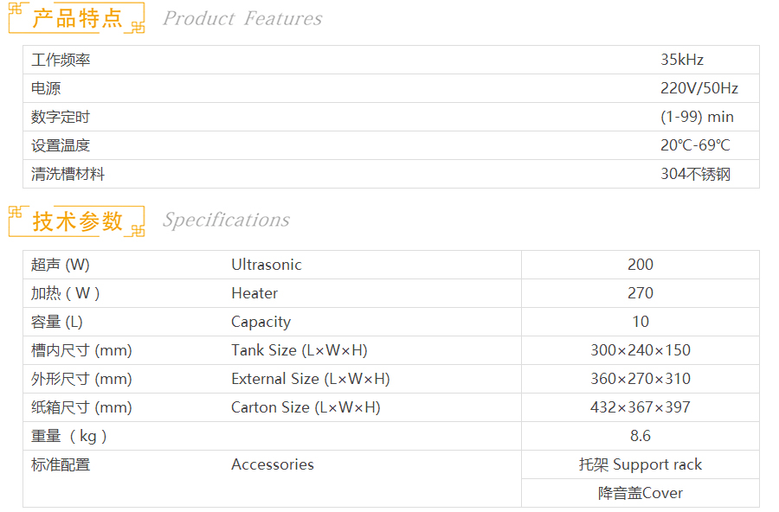Click the weight value 8.6

click(x=641, y=436)
